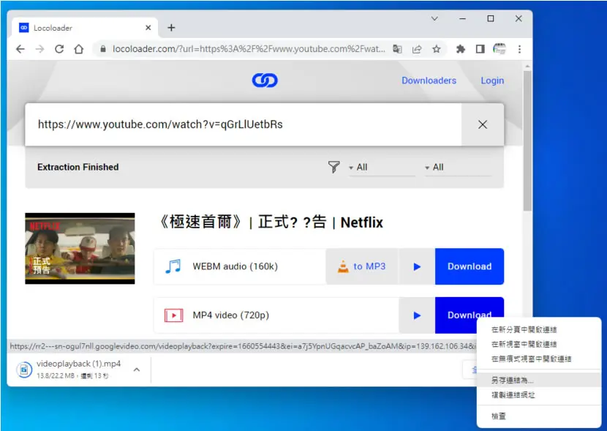Open the first All filter dropdown
607x431 pixels.
(382, 168)
